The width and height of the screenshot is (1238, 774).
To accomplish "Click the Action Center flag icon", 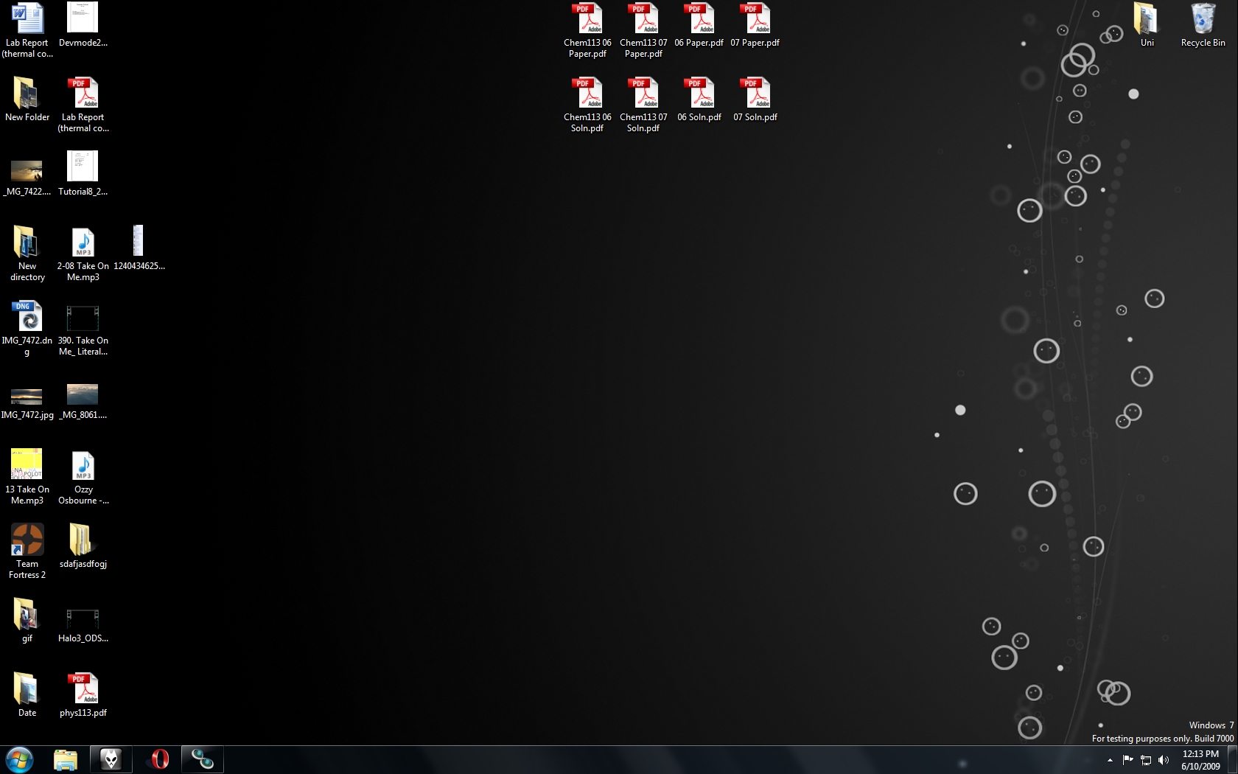I will pyautogui.click(x=1127, y=760).
